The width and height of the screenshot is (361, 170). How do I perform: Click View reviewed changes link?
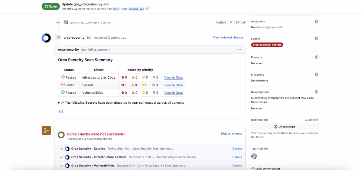228,38
